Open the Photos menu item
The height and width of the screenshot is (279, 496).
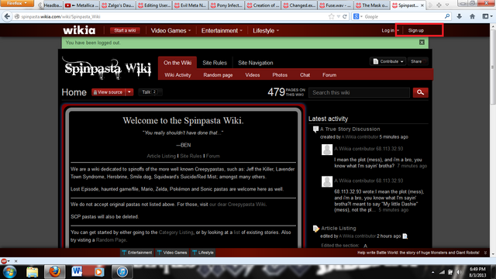point(280,75)
